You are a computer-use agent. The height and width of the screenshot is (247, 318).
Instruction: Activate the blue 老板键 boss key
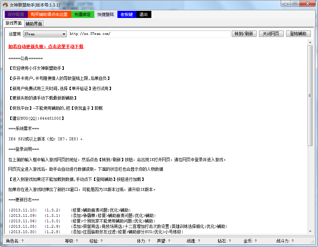(127, 14)
